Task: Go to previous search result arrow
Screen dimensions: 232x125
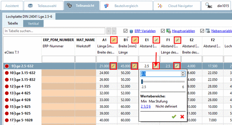Action: pyautogui.click(x=109, y=31)
